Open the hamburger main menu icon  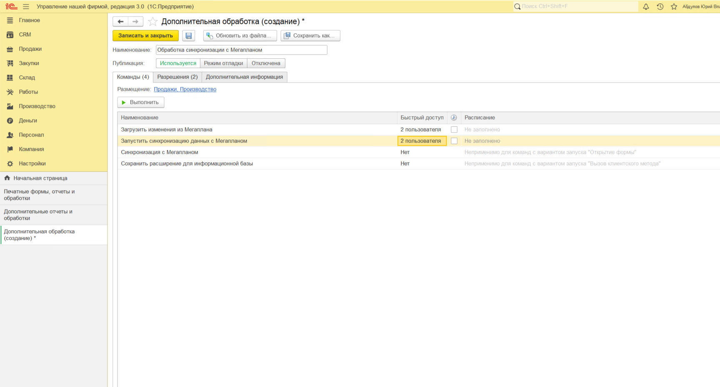(26, 7)
